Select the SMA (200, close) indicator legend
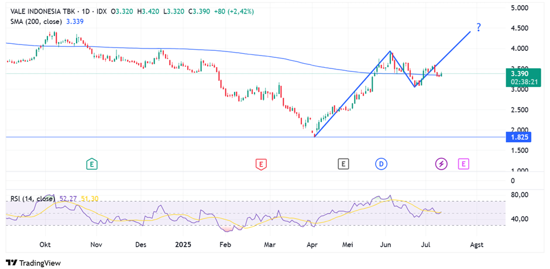Screen dimensions: 550x269 tap(37, 22)
